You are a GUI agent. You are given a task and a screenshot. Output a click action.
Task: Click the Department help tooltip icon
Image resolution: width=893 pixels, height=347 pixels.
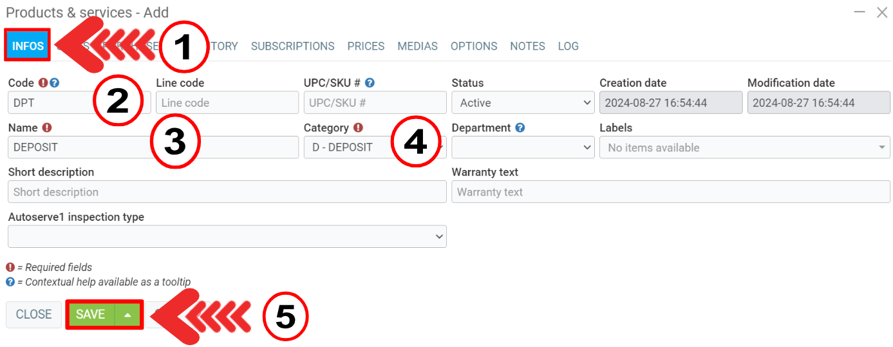point(520,128)
